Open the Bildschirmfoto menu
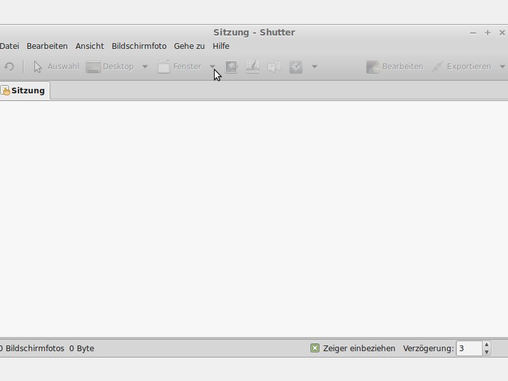 pos(139,46)
